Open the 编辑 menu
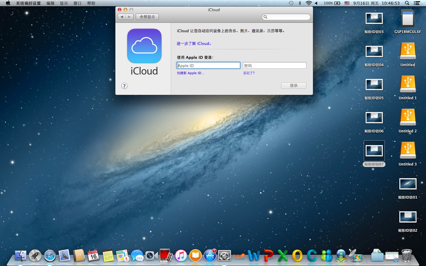The image size is (426, 266). (x=50, y=3)
